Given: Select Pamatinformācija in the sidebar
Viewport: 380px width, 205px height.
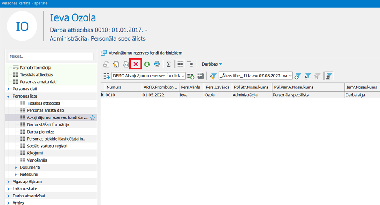Looking at the screenshot, I should 36,68.
